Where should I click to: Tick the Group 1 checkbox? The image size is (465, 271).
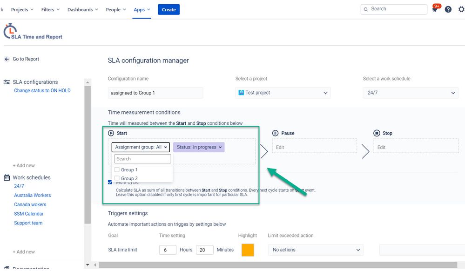pos(117,169)
